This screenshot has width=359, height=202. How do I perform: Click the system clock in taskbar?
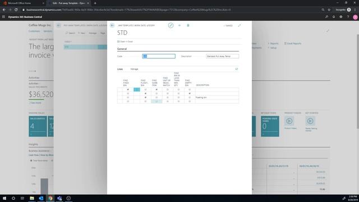click(x=353, y=198)
